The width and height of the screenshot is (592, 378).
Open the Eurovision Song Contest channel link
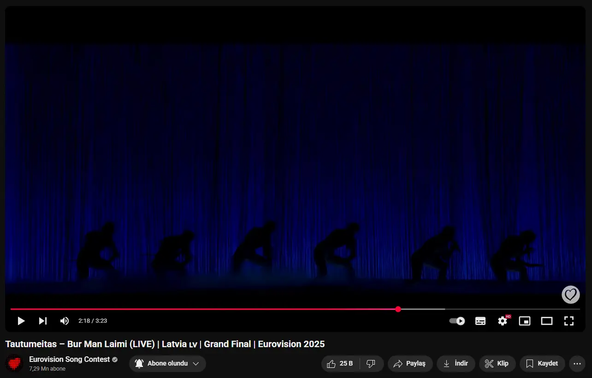tap(70, 359)
